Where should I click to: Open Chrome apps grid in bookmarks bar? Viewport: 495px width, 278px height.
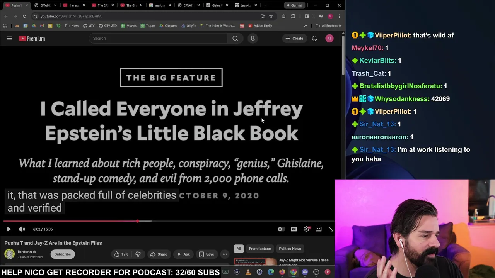(x=5, y=26)
